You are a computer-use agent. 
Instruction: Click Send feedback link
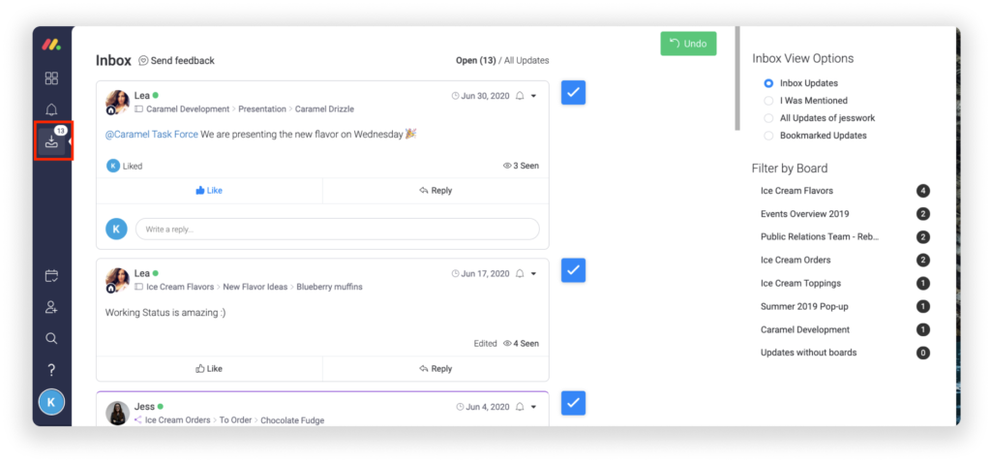[x=176, y=61]
